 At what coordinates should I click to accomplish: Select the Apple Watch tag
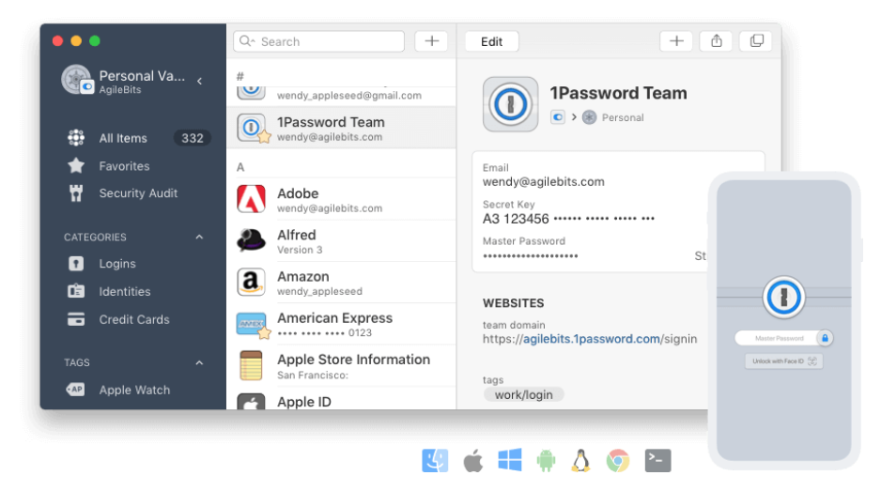pos(136,390)
